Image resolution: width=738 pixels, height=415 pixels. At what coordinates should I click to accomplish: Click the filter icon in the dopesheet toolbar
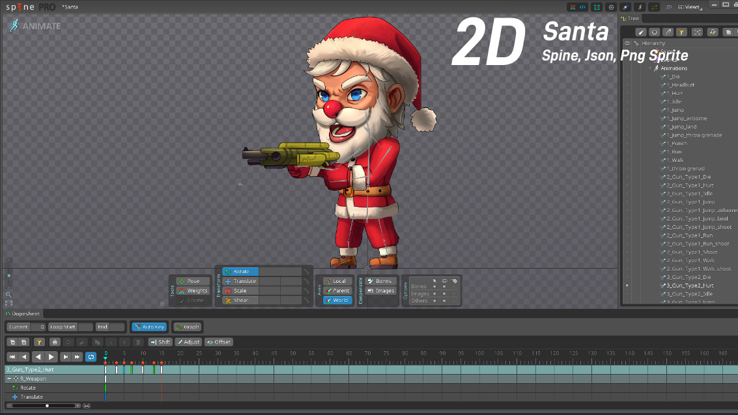coord(40,341)
